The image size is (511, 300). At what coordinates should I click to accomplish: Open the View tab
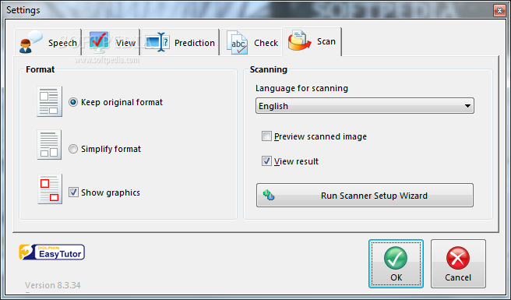coord(111,42)
